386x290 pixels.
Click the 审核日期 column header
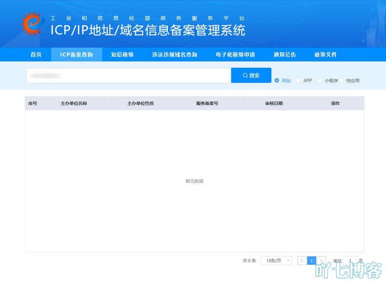[274, 103]
